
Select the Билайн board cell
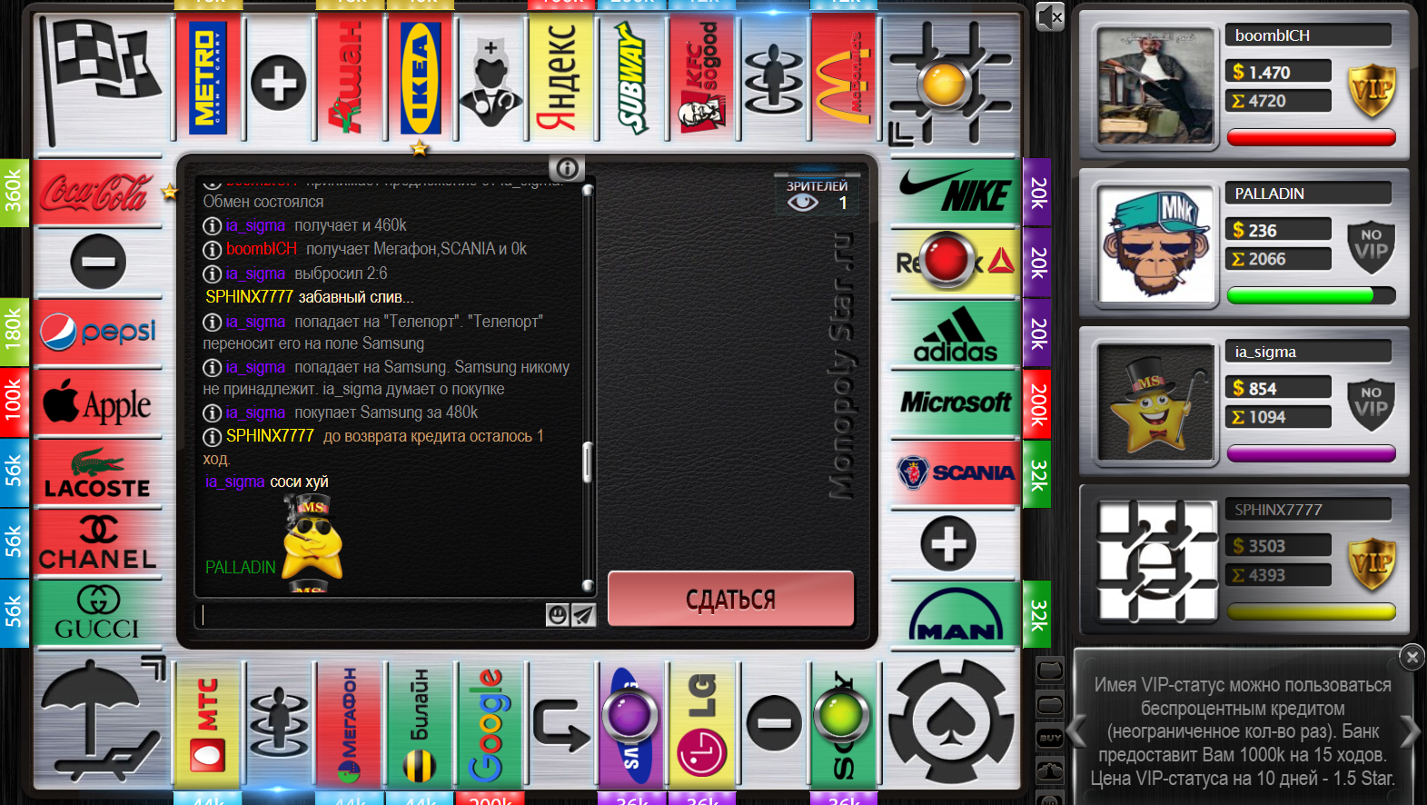coord(421,725)
